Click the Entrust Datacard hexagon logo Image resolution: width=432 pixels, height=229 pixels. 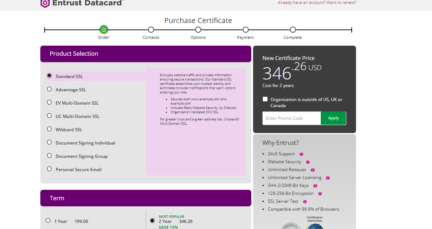click(45, 3)
